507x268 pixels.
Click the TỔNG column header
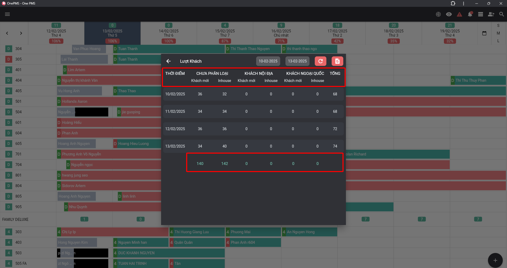tap(335, 74)
